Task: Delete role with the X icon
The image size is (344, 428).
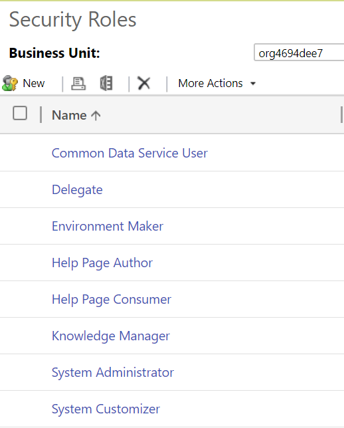Action: [x=143, y=83]
